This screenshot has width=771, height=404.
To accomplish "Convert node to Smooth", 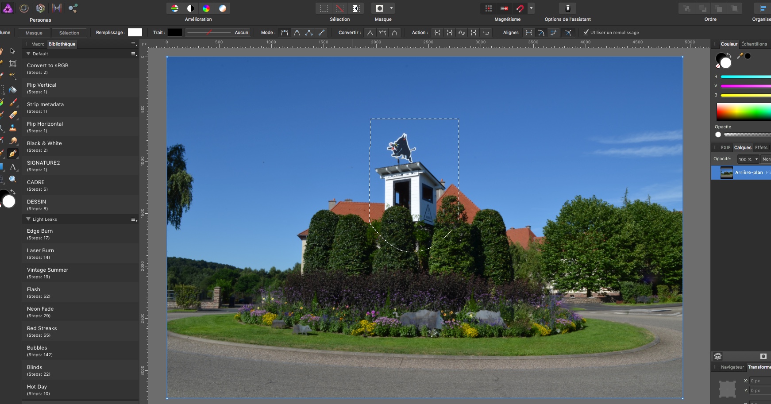I will [382, 32].
